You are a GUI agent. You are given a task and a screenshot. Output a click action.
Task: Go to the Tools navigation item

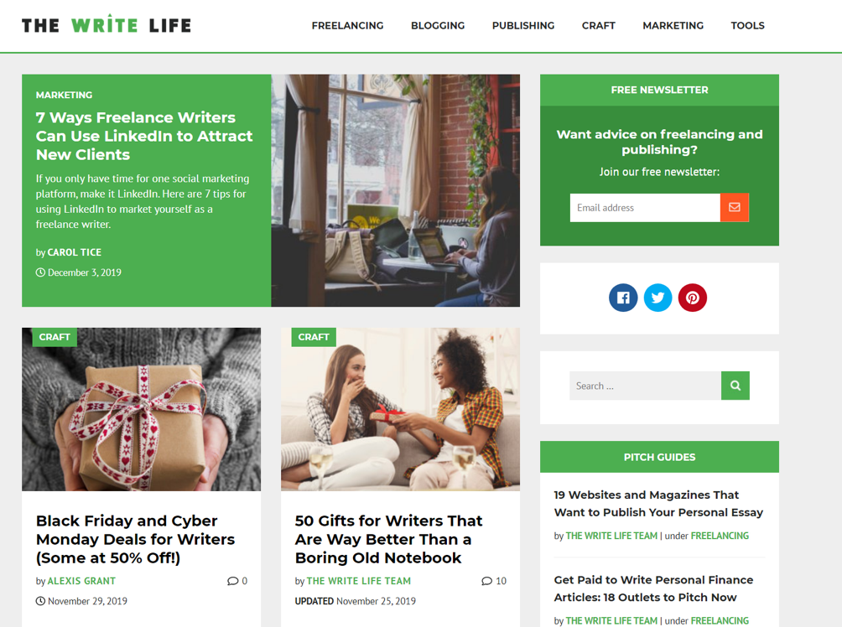tap(747, 26)
